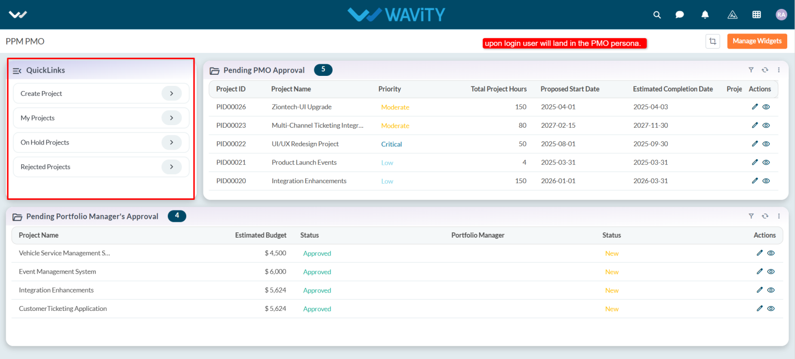Open Rejected Projects quick link
This screenshot has width=795, height=359.
[101, 167]
